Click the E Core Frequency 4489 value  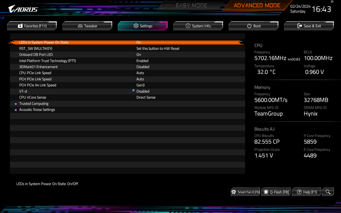click(310, 155)
